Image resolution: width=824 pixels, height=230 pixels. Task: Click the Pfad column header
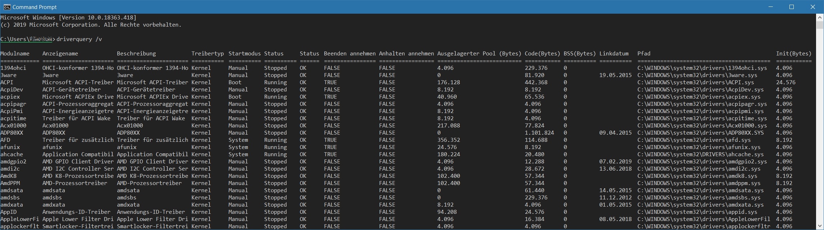[x=644, y=54]
